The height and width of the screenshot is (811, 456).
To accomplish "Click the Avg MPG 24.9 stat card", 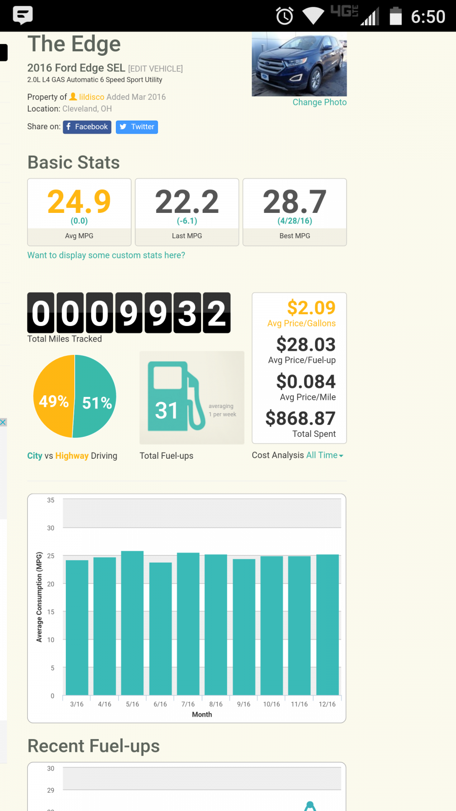I will [x=80, y=212].
